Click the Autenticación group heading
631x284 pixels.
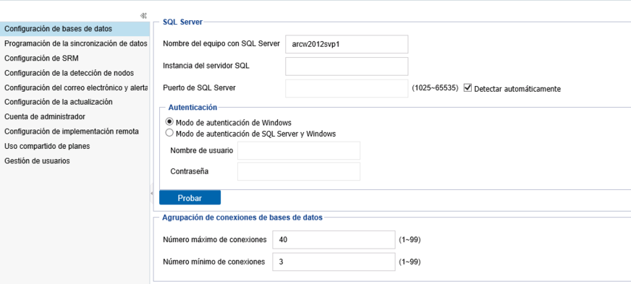point(192,107)
